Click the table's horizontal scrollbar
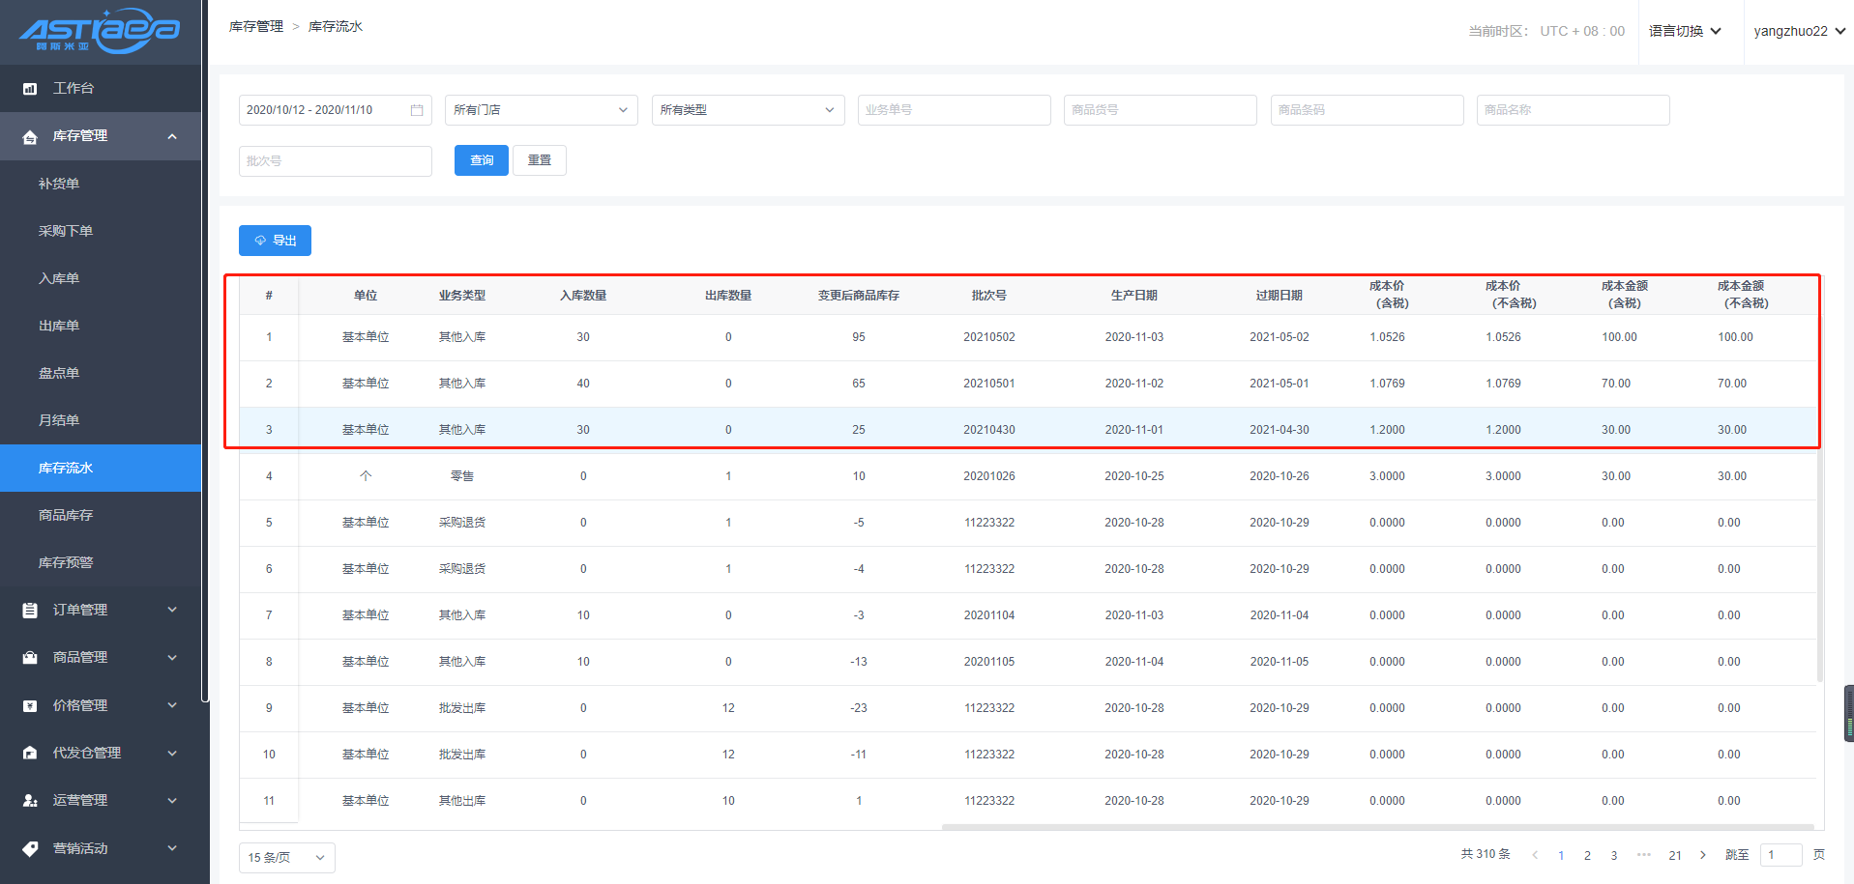 click(1377, 827)
